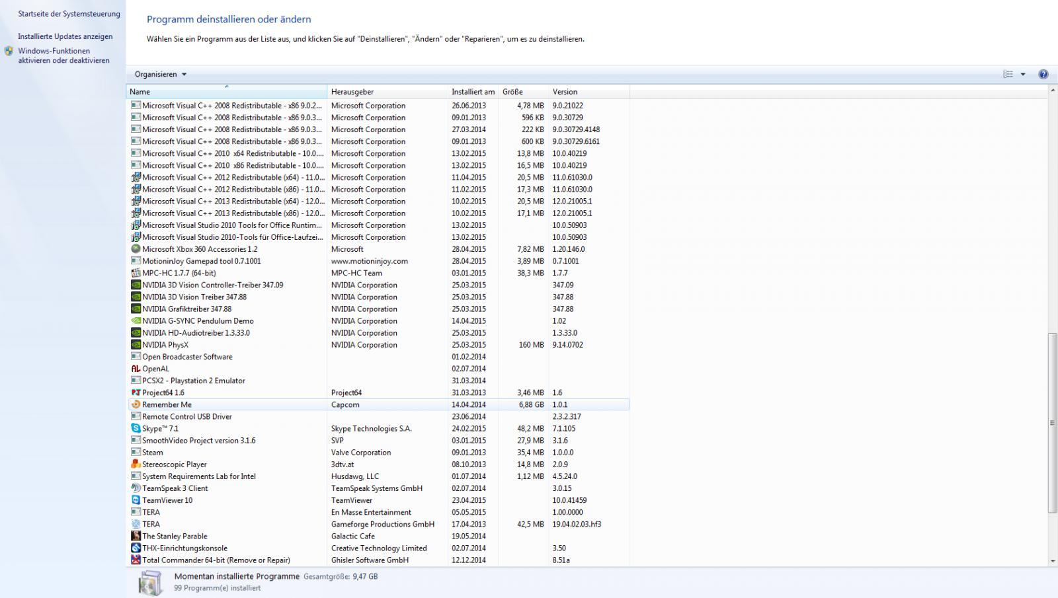Click version 19.04.02.03.hf3 cell
The width and height of the screenshot is (1058, 598).
[x=577, y=524]
